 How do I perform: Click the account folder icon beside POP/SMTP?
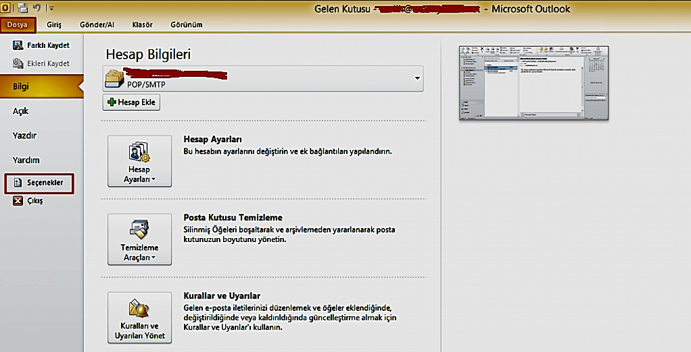pos(114,79)
